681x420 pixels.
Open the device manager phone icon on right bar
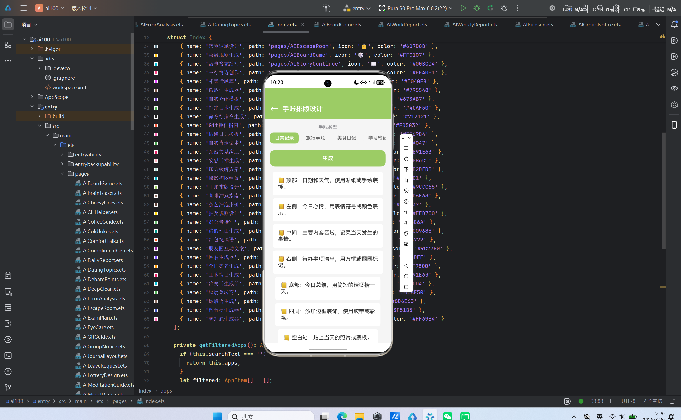674,124
